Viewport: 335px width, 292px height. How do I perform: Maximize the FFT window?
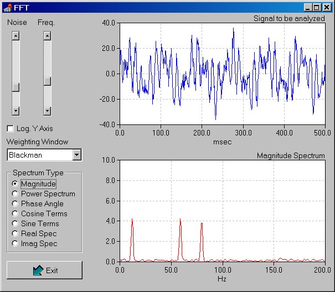[x=316, y=8]
